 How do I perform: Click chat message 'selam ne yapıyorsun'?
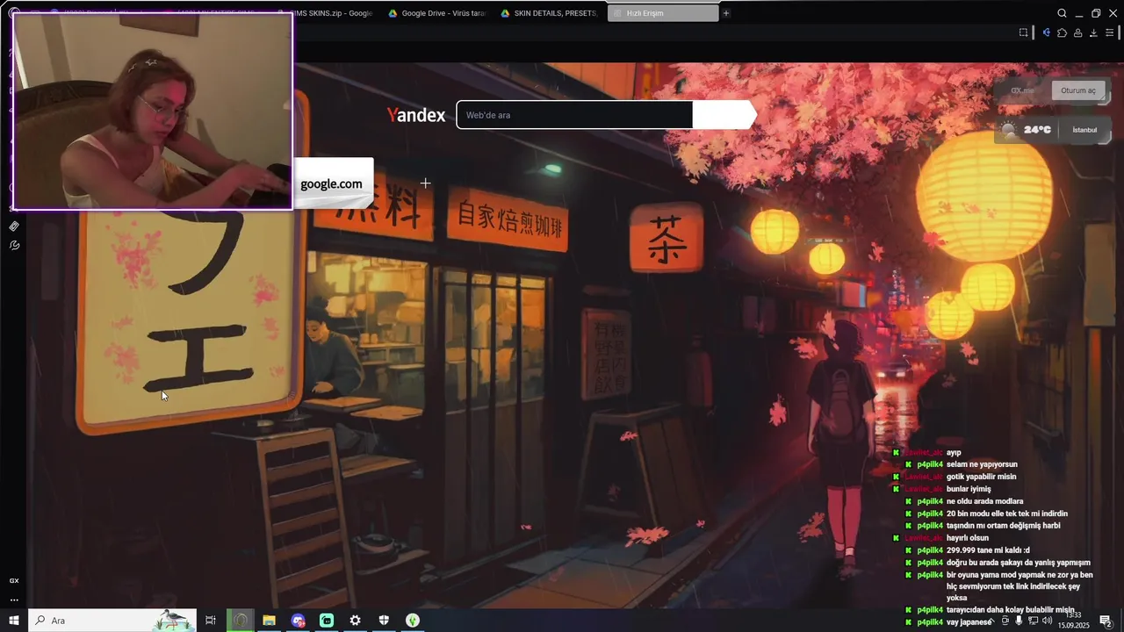click(x=982, y=464)
